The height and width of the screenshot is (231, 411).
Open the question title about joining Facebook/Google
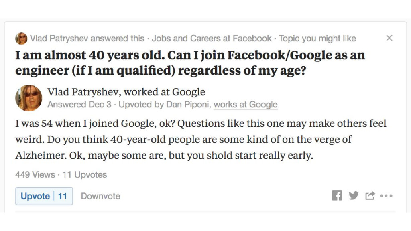pos(190,63)
